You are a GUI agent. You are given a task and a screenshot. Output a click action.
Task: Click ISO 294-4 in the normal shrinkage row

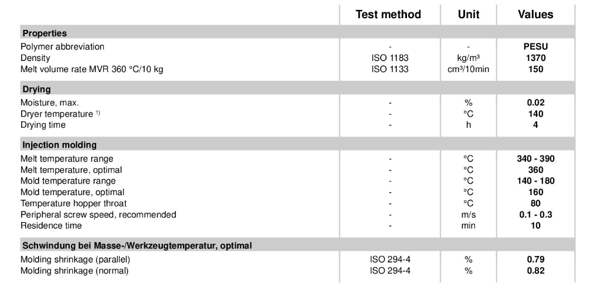click(x=390, y=271)
